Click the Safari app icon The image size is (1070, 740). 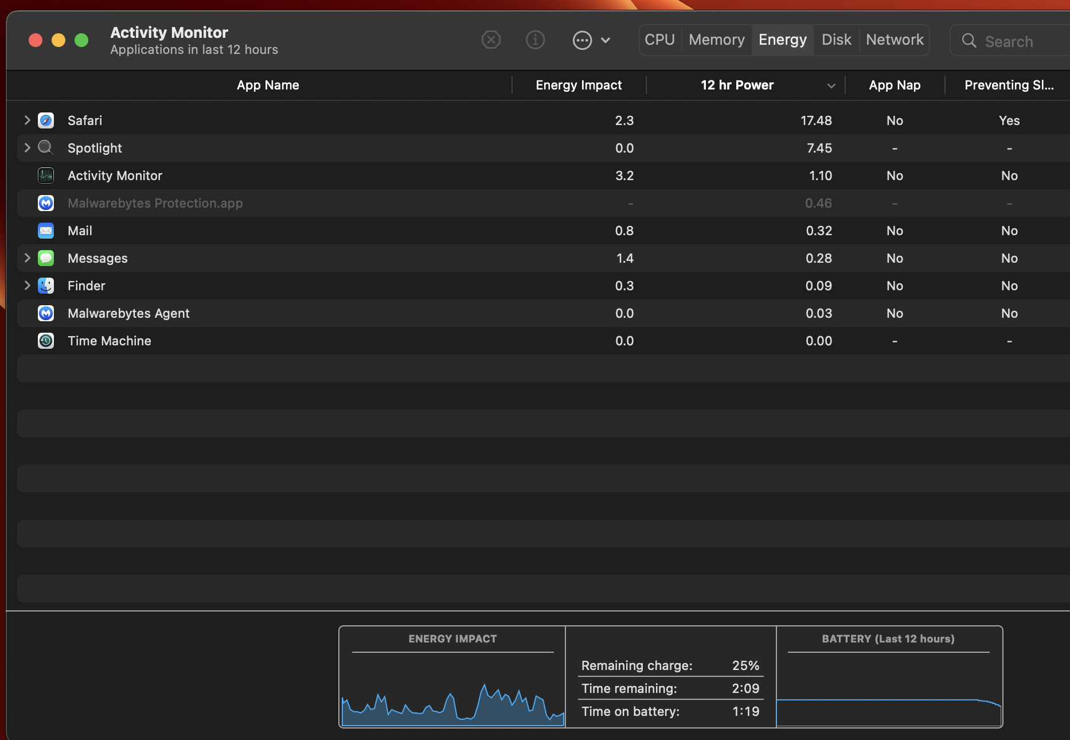(x=46, y=120)
